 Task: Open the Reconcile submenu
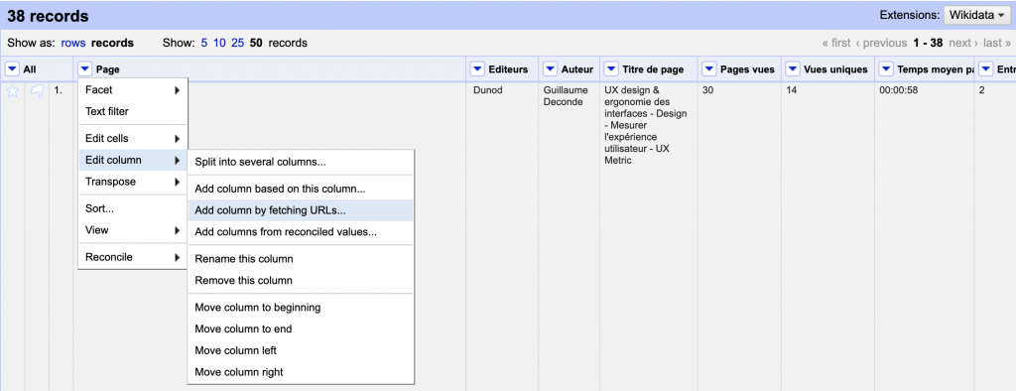133,257
